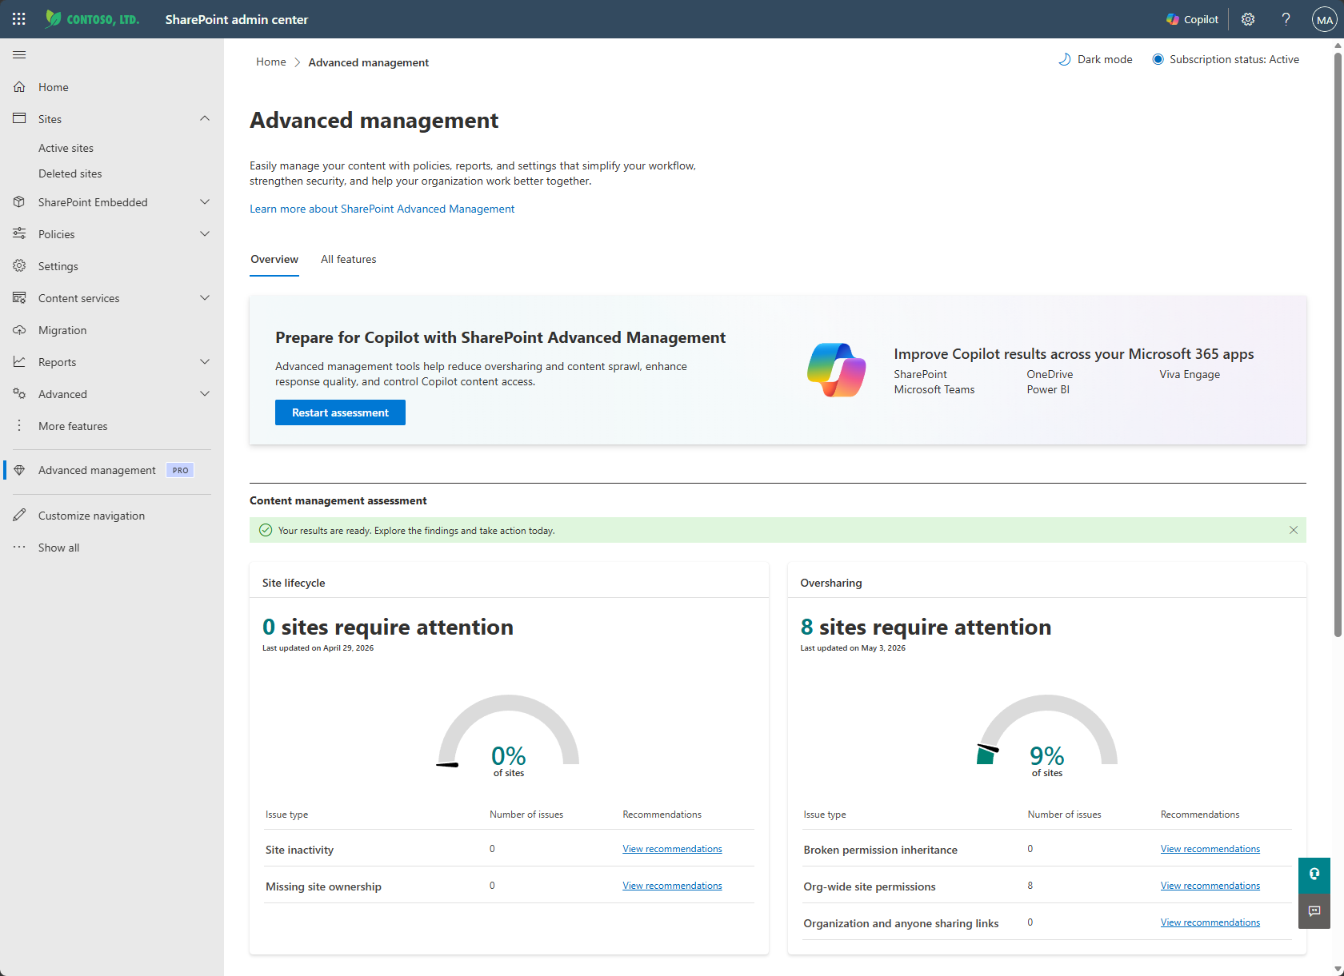Expand the Content services chevron
This screenshot has height=976, width=1344.
[x=205, y=297]
